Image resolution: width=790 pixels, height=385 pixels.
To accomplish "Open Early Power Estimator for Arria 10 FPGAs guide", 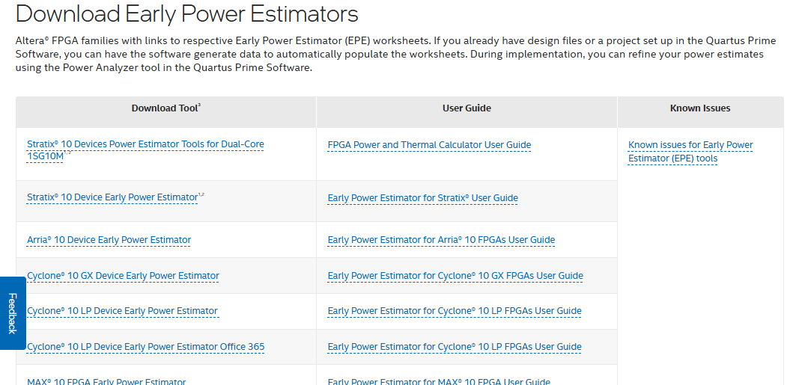I will [441, 239].
